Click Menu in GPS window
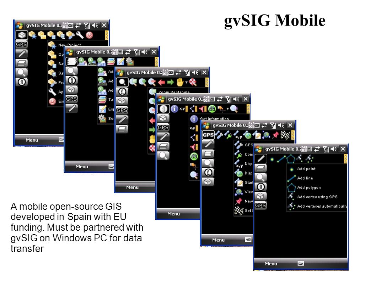This screenshot has width=376, height=281. (x=218, y=240)
